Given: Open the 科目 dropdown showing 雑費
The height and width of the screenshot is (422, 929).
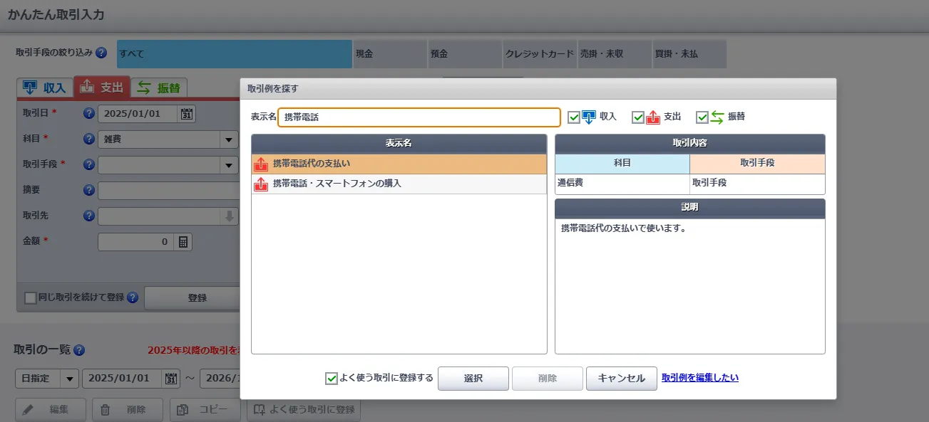Looking at the screenshot, I should click(228, 139).
